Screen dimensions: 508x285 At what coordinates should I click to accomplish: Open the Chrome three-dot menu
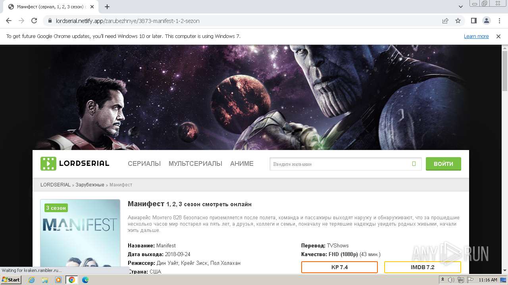point(499,21)
